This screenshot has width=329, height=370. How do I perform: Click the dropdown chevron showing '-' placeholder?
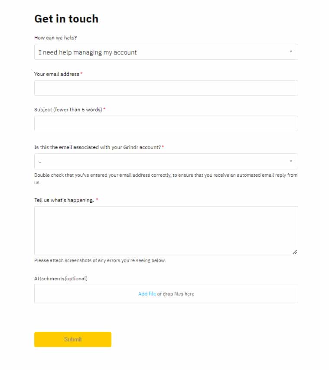(291, 161)
